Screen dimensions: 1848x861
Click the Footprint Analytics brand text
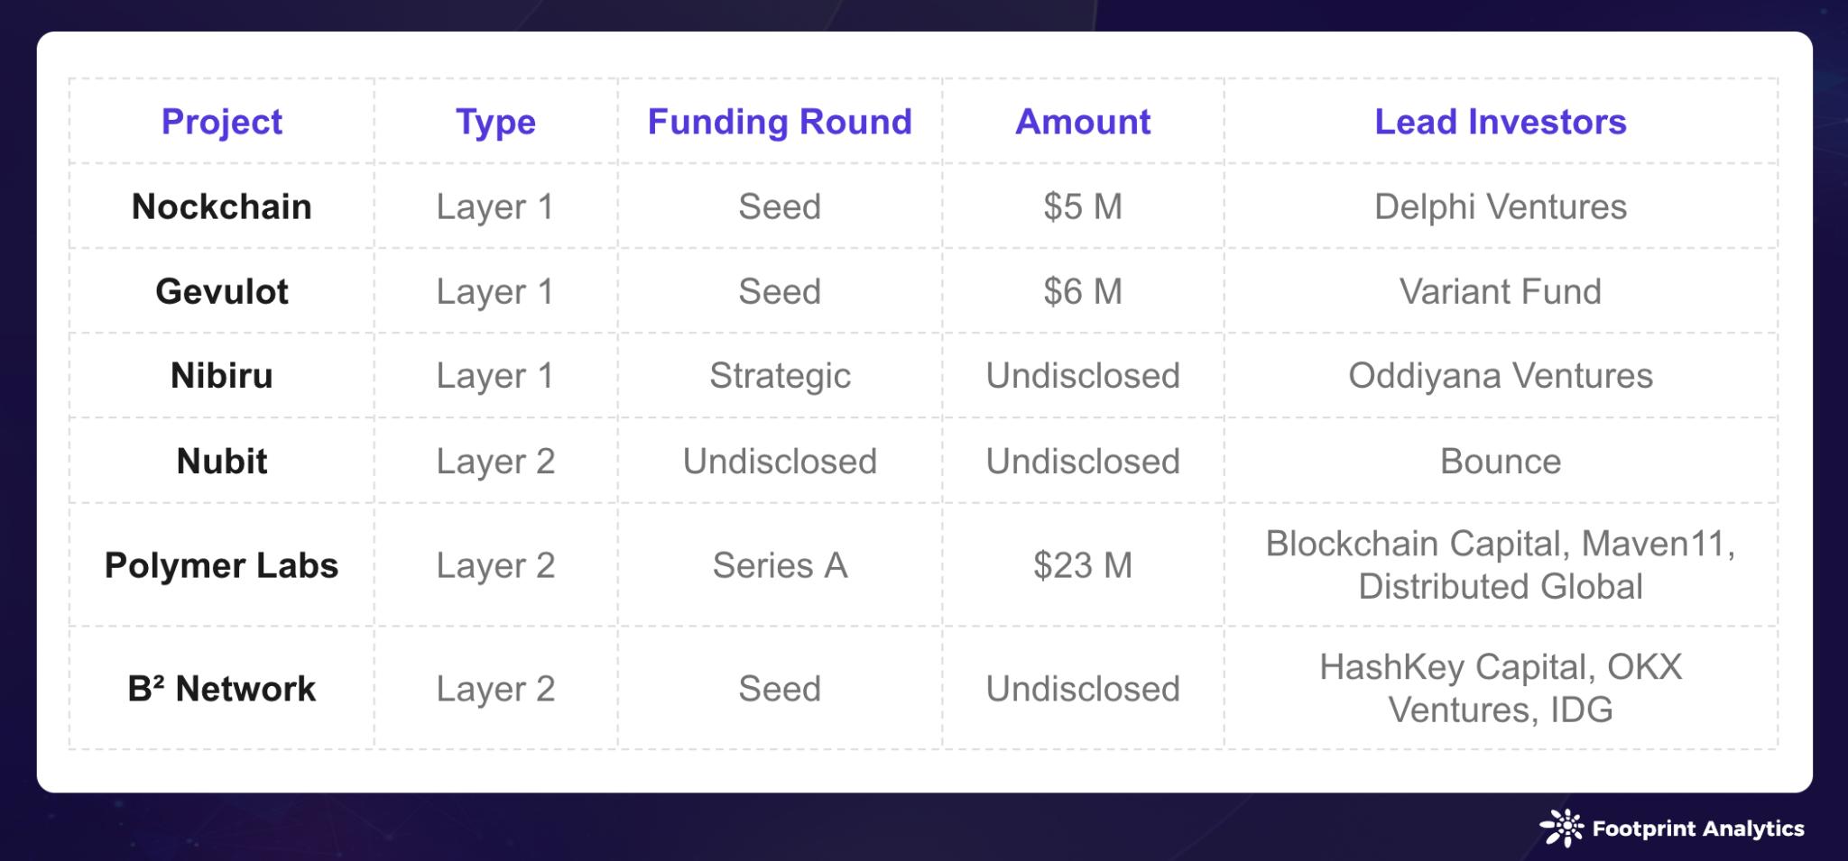[x=1698, y=829]
